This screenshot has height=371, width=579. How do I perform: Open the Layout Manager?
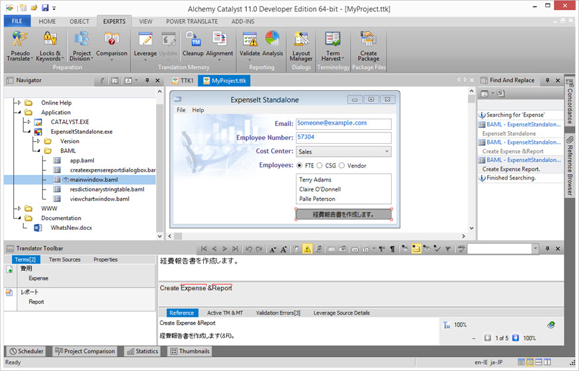[301, 46]
